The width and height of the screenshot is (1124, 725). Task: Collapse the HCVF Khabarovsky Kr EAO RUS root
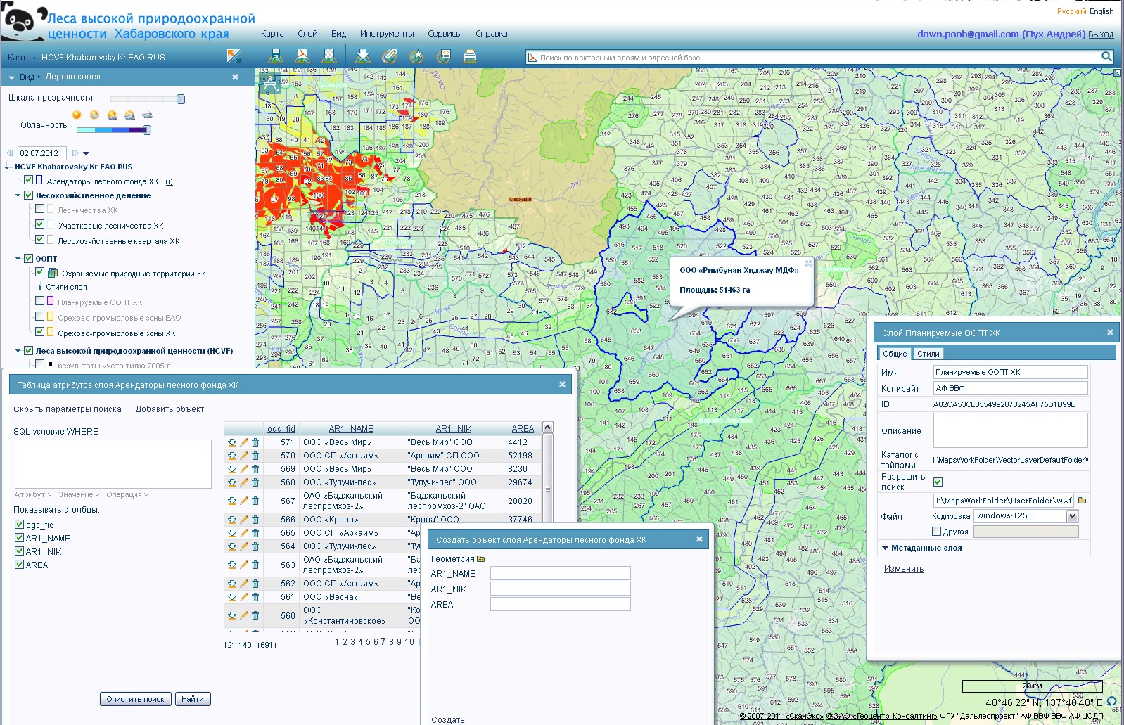click(7, 167)
